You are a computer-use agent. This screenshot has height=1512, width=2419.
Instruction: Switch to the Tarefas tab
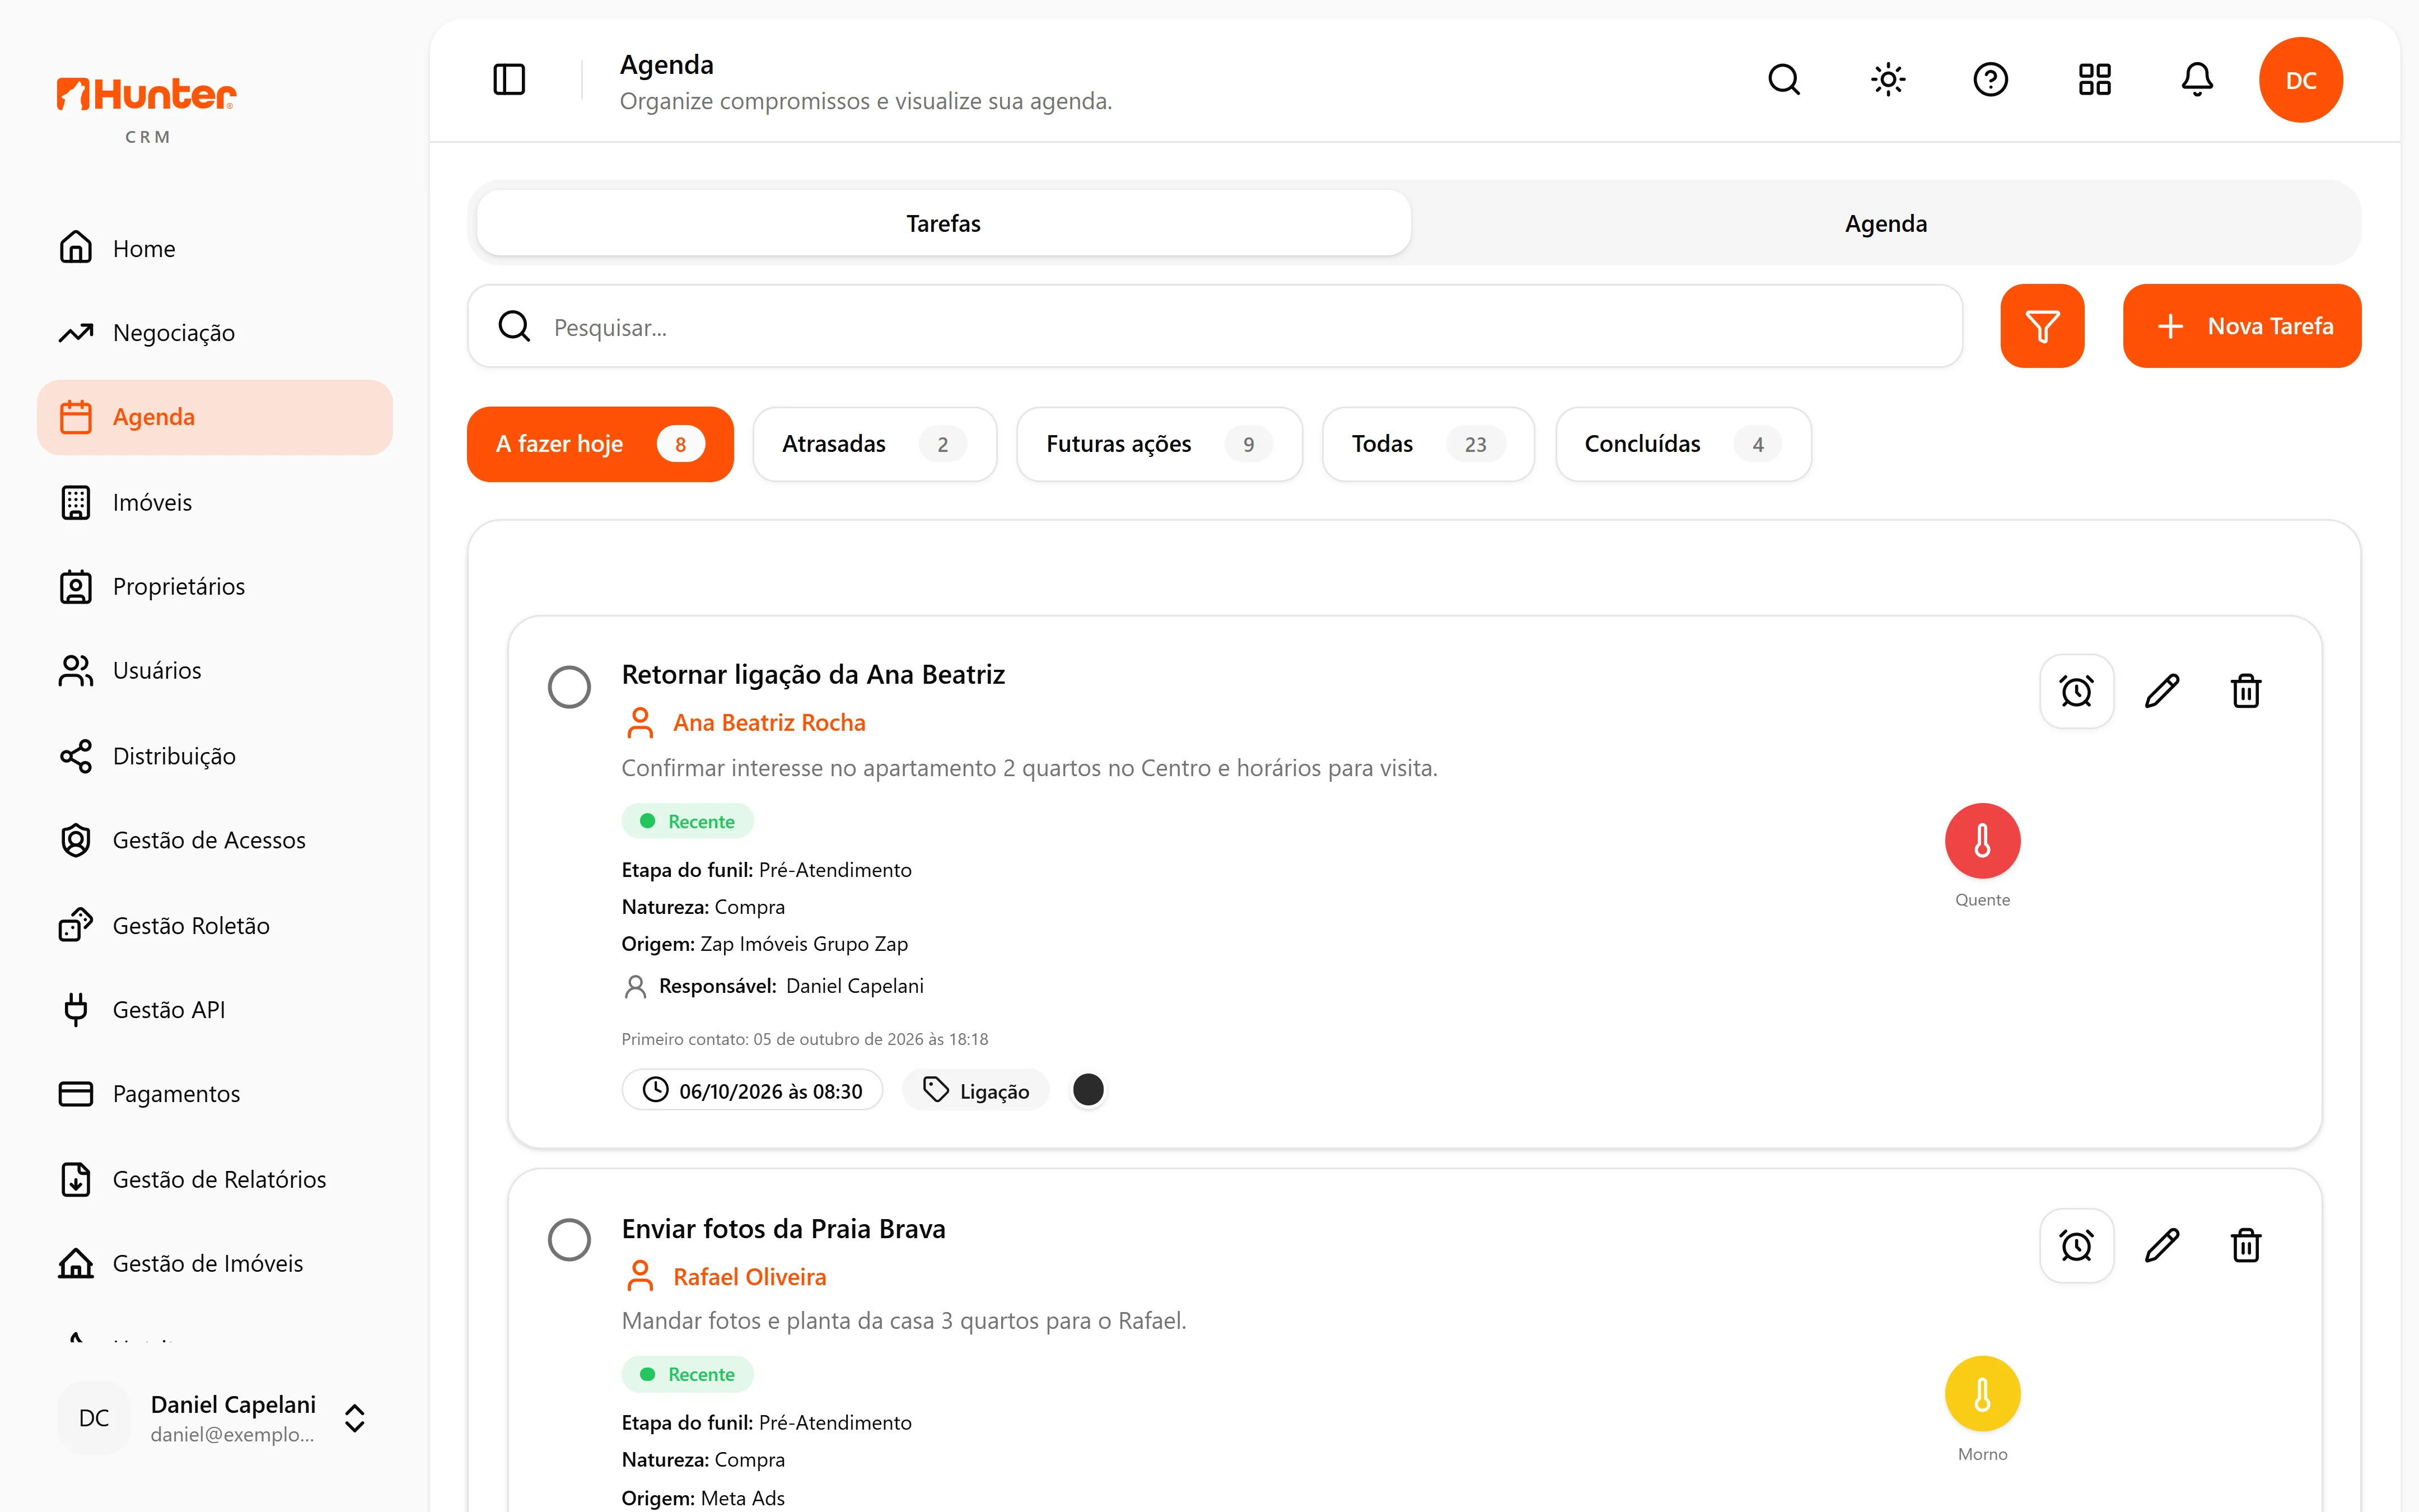(x=944, y=223)
